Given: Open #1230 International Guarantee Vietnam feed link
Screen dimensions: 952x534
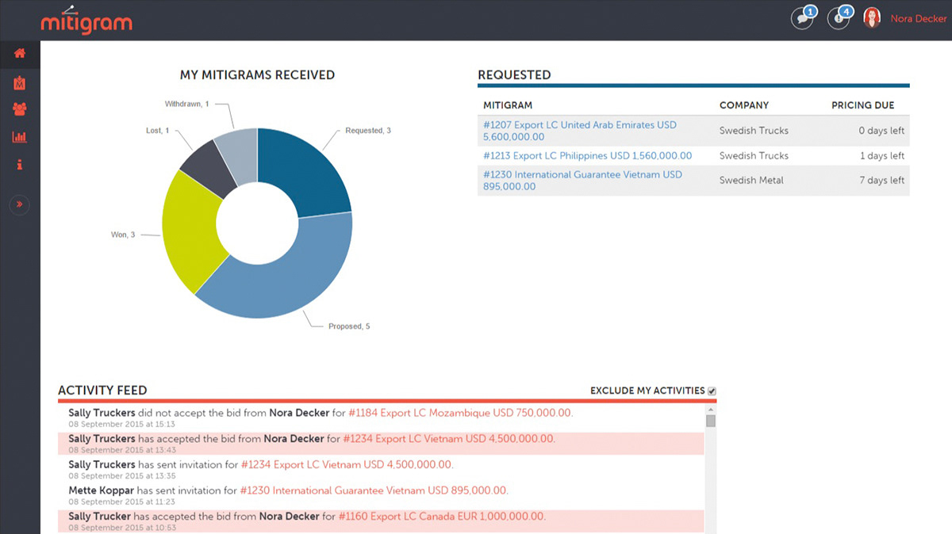Looking at the screenshot, I should click(374, 490).
